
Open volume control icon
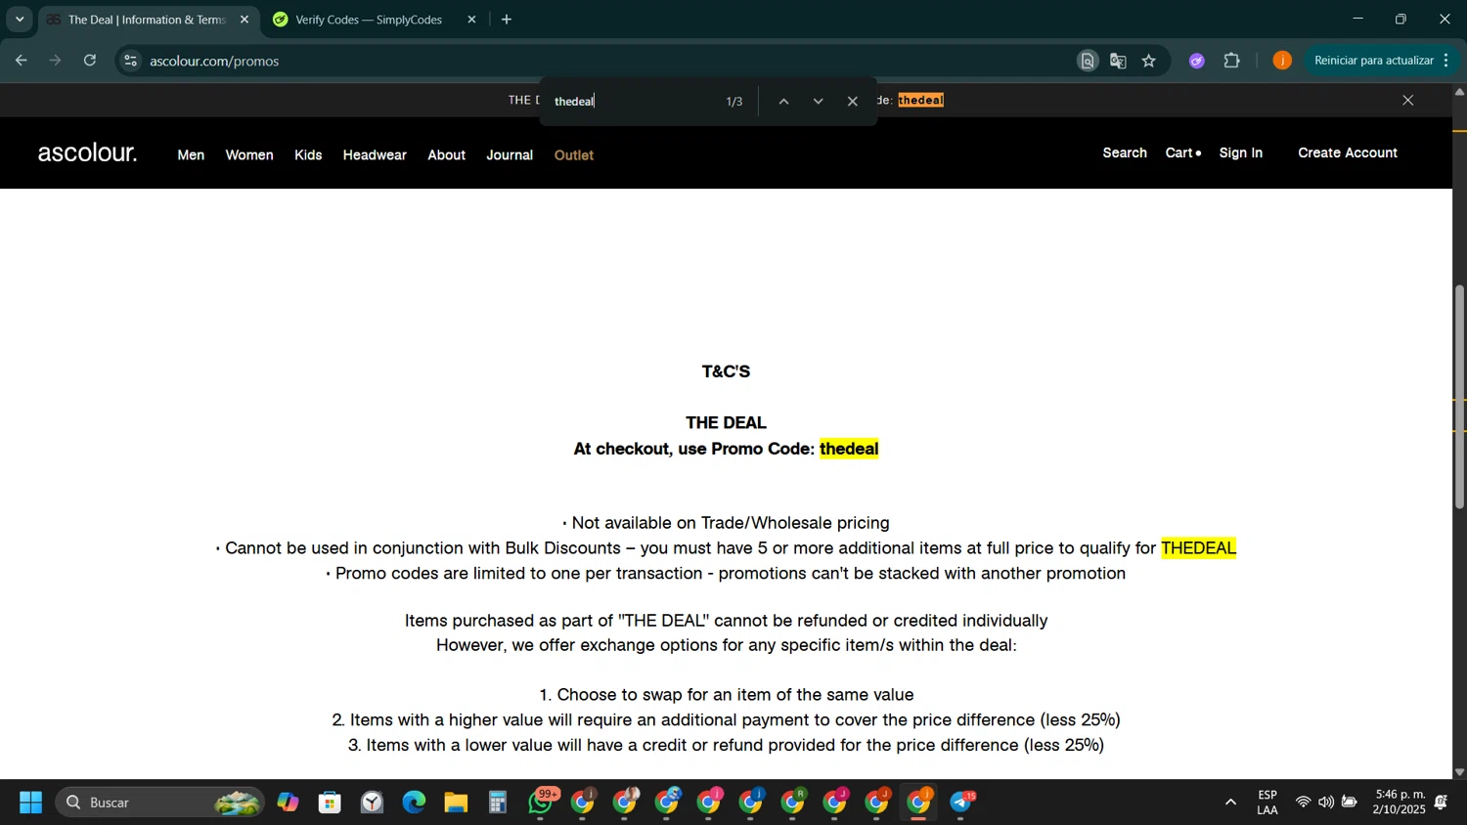coord(1326,803)
